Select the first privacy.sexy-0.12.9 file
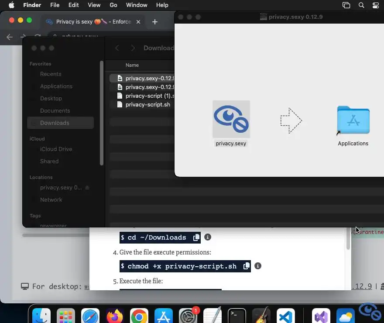The height and width of the screenshot is (323, 384). 142,79
